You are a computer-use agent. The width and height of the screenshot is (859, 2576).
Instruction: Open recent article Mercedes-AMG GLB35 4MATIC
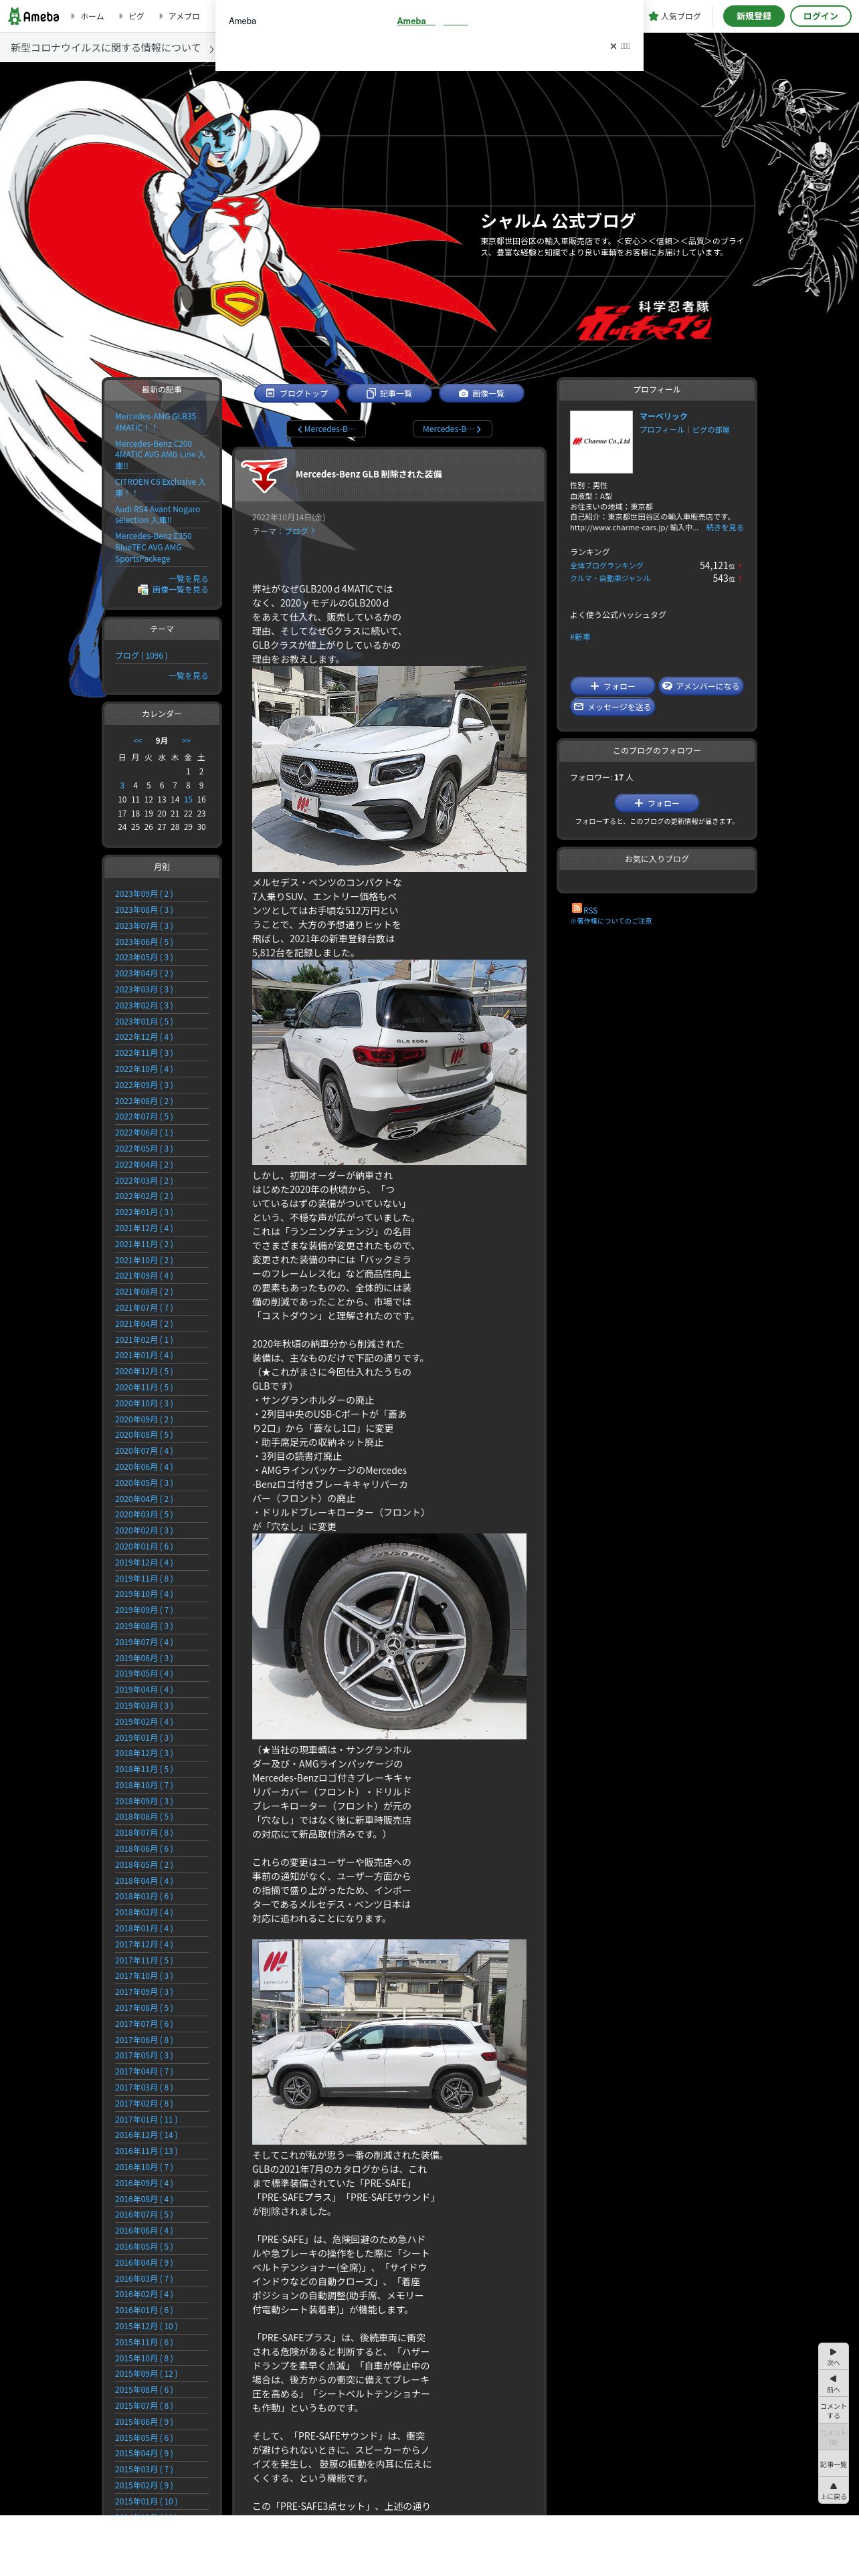coord(155,422)
